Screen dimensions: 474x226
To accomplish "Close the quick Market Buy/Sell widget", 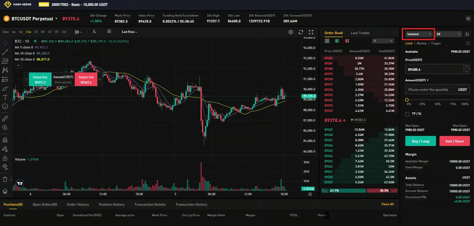I will 100,79.
